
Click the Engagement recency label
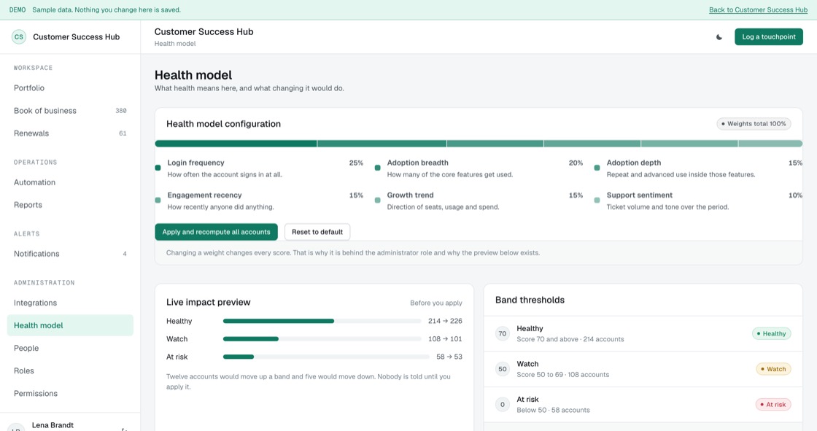point(204,195)
